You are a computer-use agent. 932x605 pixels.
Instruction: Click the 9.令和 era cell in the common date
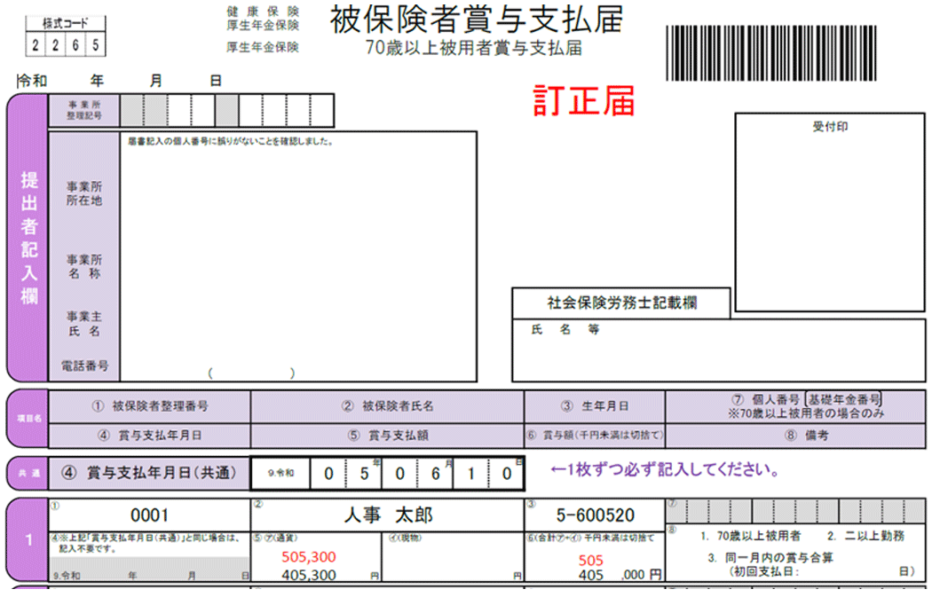click(280, 474)
